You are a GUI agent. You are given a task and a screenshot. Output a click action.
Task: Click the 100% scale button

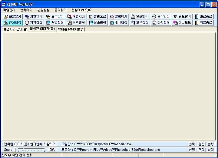click(x=51, y=150)
